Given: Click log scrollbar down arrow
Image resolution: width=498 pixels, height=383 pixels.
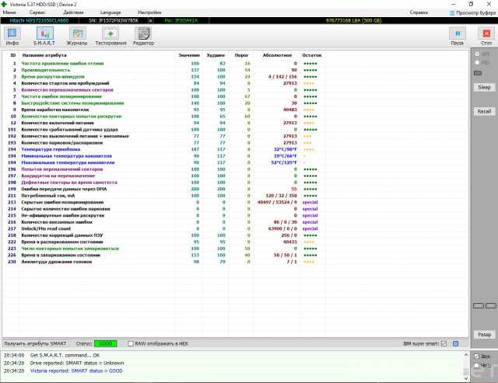Looking at the screenshot, I should (x=466, y=378).
